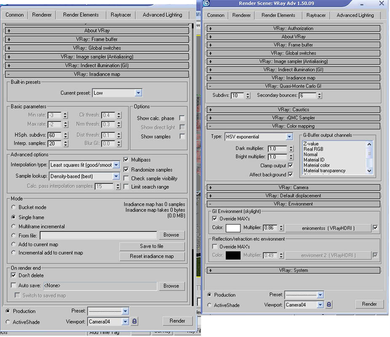This screenshot has height=337, width=390.
Task: Collapse the VRay:: Environment rollout
Action: (293, 204)
